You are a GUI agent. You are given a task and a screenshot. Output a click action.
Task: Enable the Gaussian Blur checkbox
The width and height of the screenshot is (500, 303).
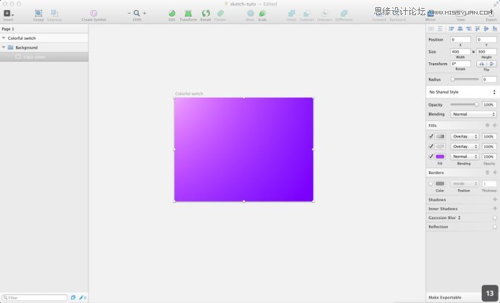(495, 218)
